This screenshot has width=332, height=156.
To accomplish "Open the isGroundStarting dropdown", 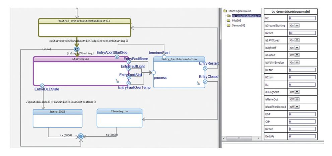I will 297,26.
